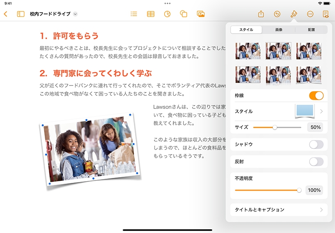Open the more options ellipsis
The image size is (335, 233).
pos(310,14)
